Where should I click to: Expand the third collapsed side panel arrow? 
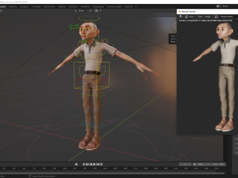click(x=236, y=148)
